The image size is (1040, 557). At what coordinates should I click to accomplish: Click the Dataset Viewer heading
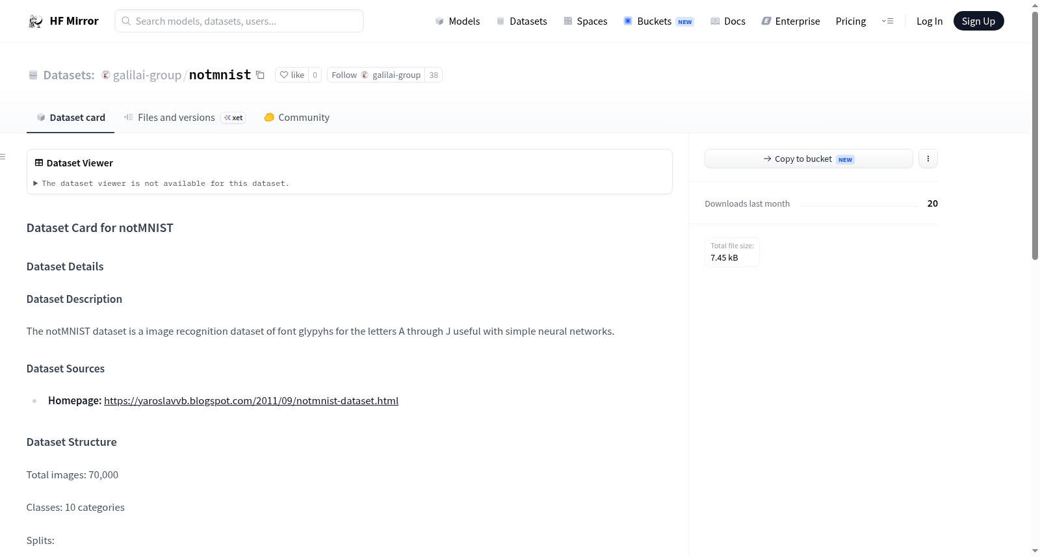[73, 162]
